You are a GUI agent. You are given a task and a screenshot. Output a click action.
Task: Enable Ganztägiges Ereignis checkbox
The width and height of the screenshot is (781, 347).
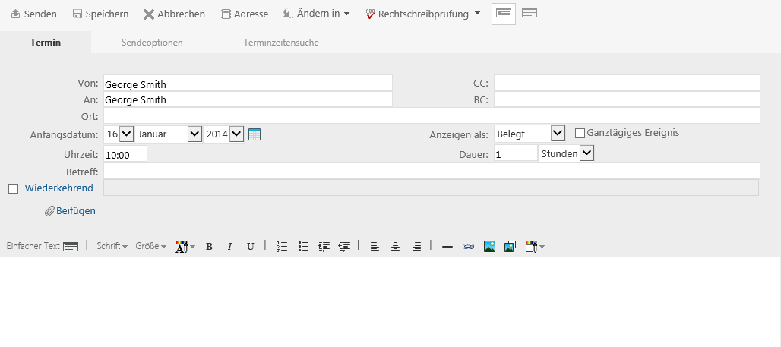[x=580, y=133]
